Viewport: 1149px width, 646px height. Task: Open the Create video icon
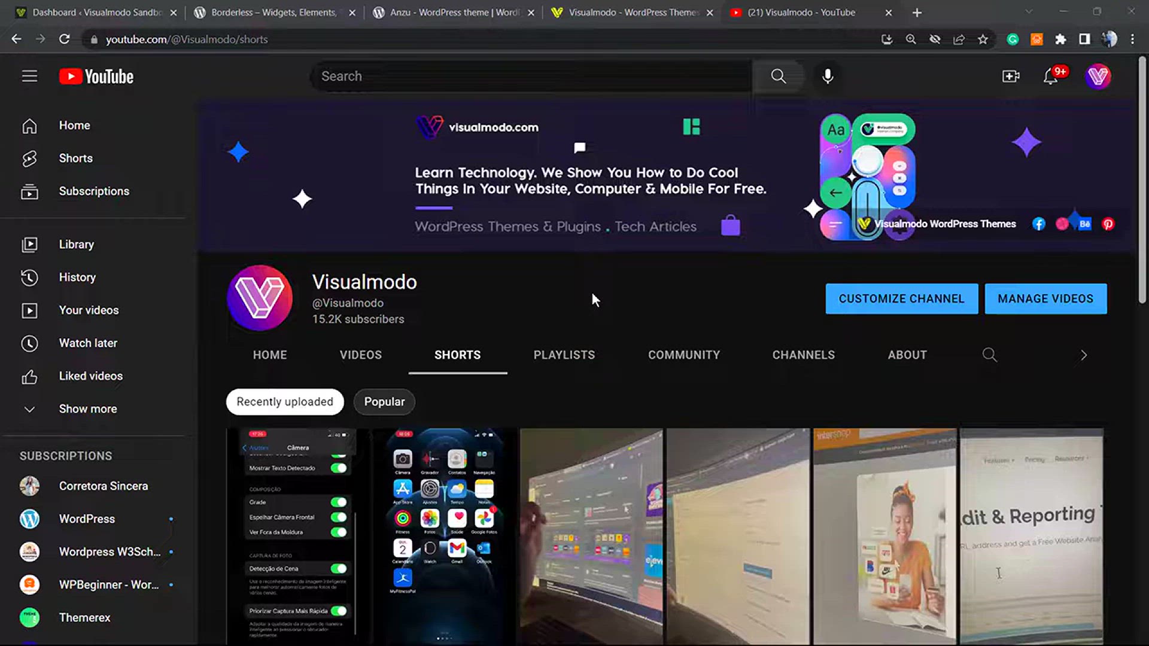coord(1011,76)
